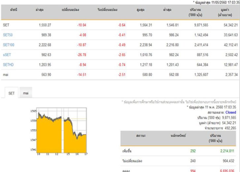Image resolution: width=240 pixels, height=172 pixels.
Task: Click SETHD value 12,981.47
Action: (x=231, y=65)
